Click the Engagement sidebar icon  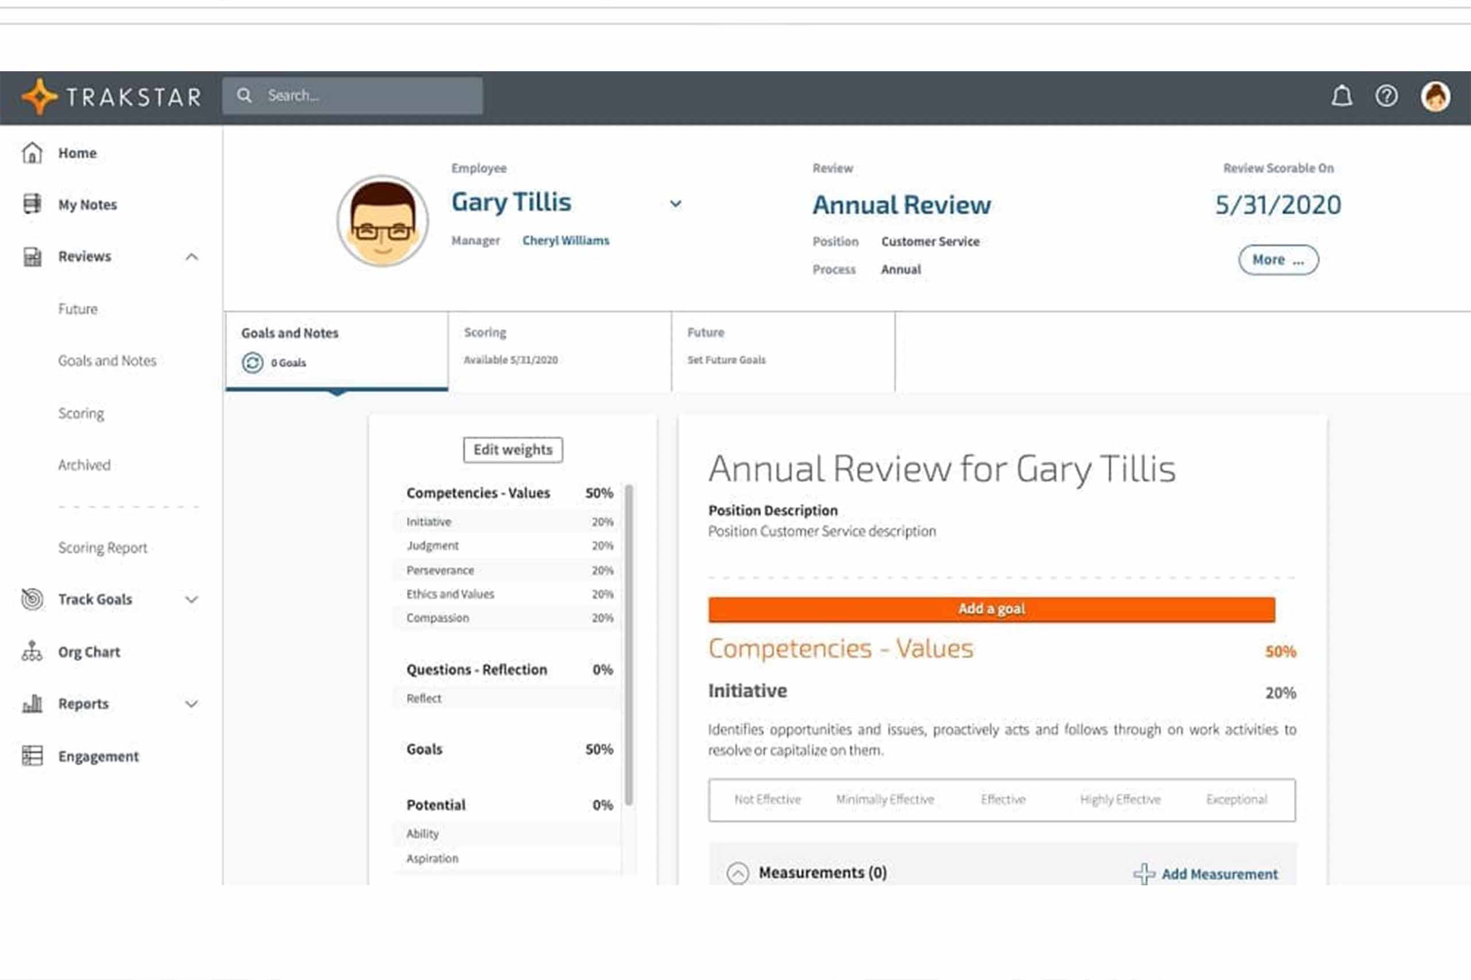point(32,756)
